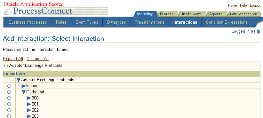Go to the Administration tab
This screenshot has height=118, width=263.
[243, 14]
